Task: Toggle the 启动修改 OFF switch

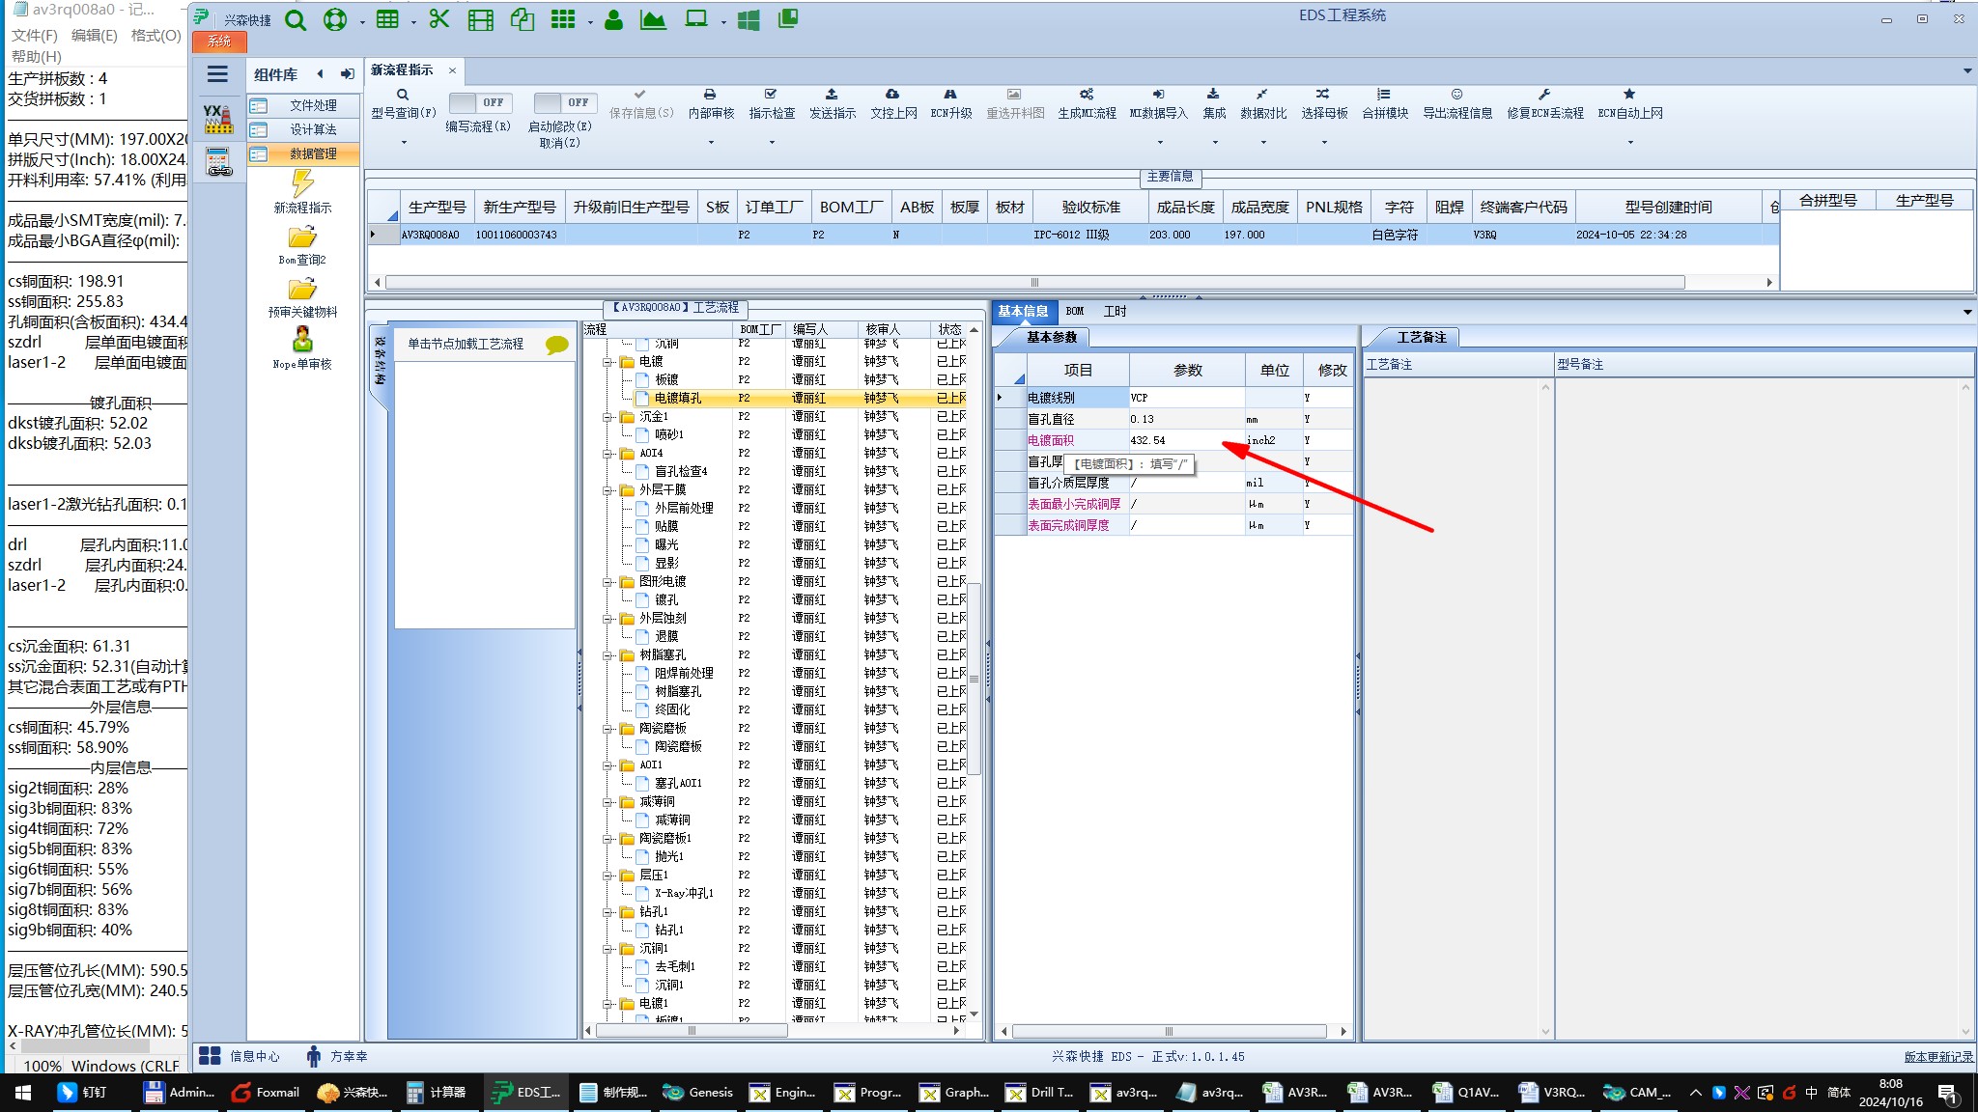Action: (x=565, y=102)
